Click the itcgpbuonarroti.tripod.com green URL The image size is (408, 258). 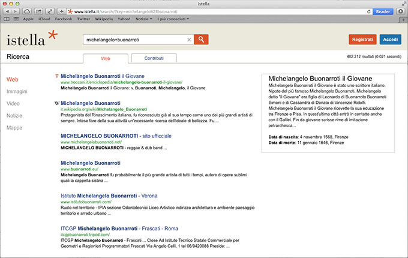pyautogui.click(x=85, y=235)
